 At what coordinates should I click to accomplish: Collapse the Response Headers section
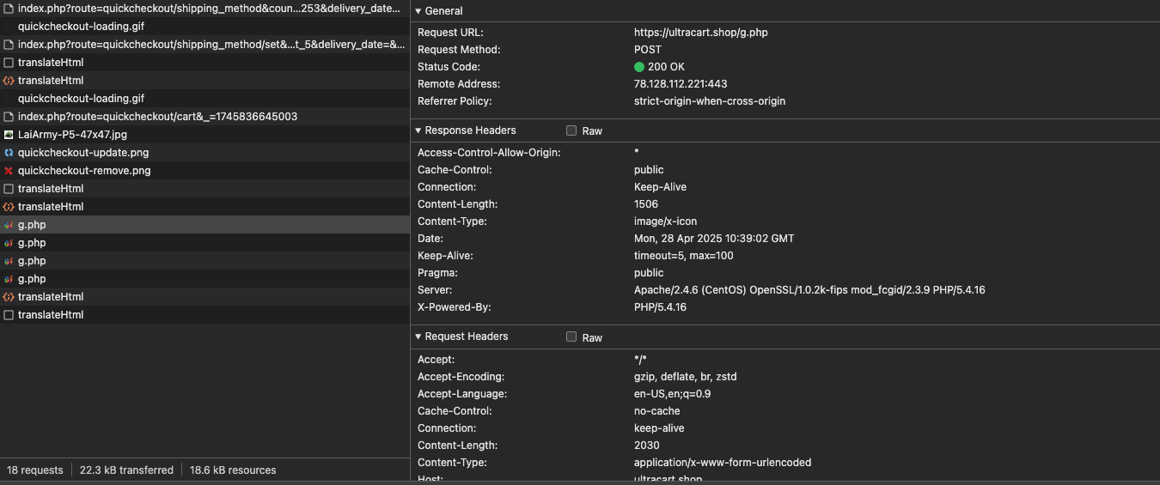click(x=418, y=131)
